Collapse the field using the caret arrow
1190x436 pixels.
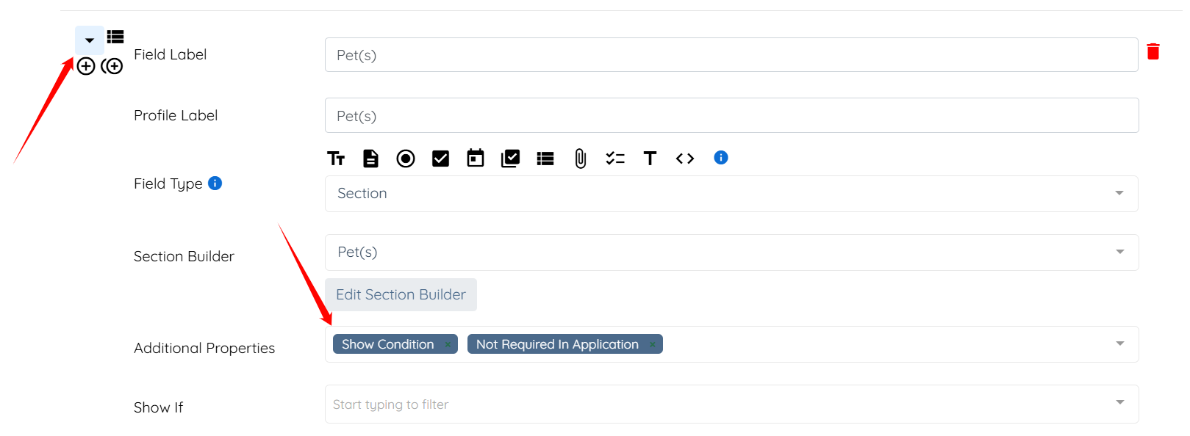pos(90,40)
